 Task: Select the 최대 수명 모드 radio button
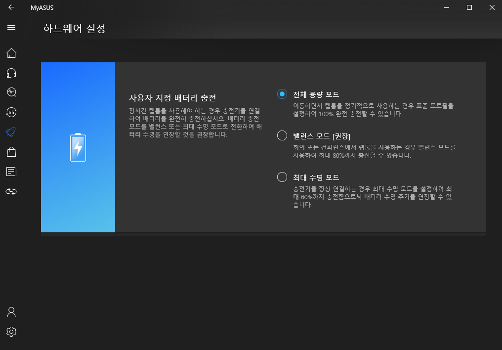click(282, 177)
